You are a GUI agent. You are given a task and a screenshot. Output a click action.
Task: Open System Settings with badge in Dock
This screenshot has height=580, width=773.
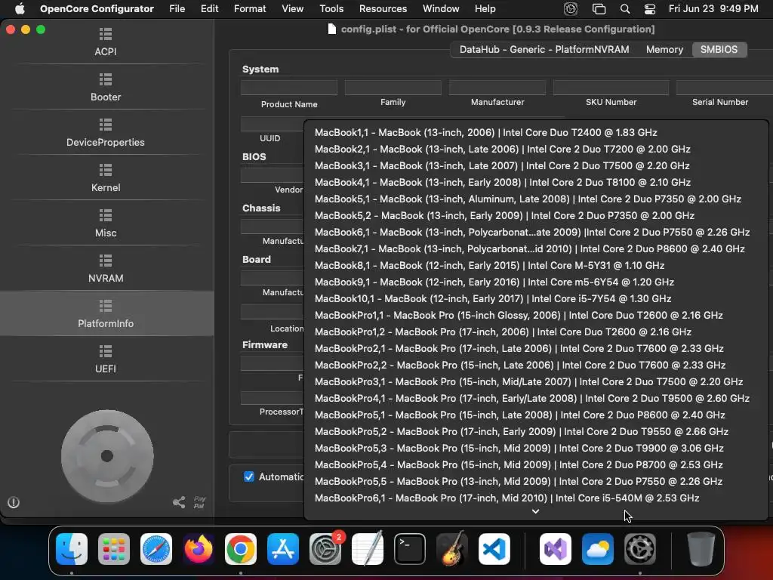(x=325, y=549)
